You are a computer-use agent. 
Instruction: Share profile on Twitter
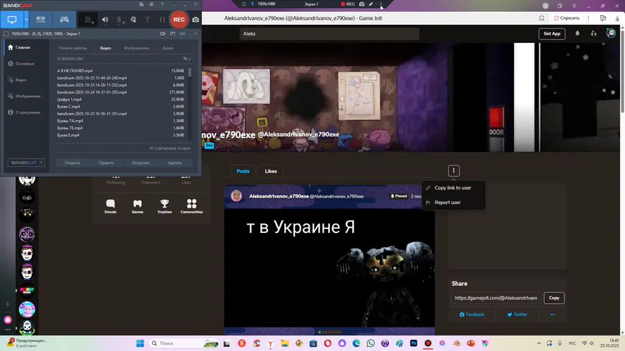517,314
